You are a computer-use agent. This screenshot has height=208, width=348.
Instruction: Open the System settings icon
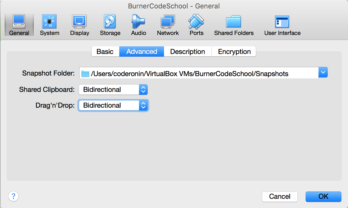49,25
